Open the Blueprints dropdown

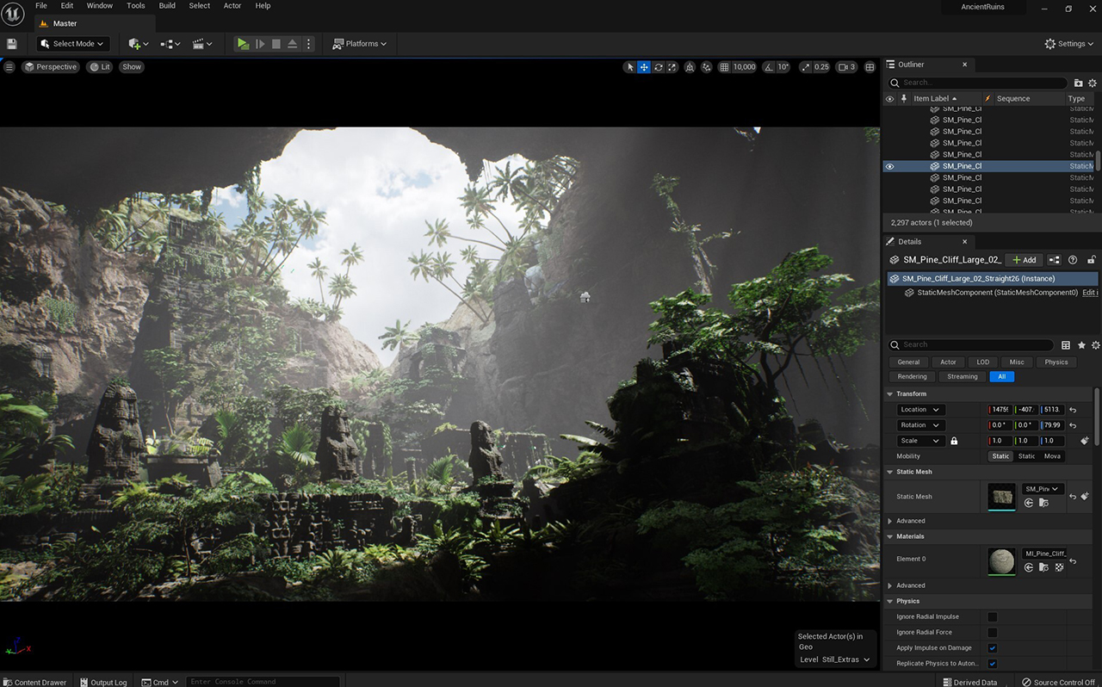coord(170,44)
